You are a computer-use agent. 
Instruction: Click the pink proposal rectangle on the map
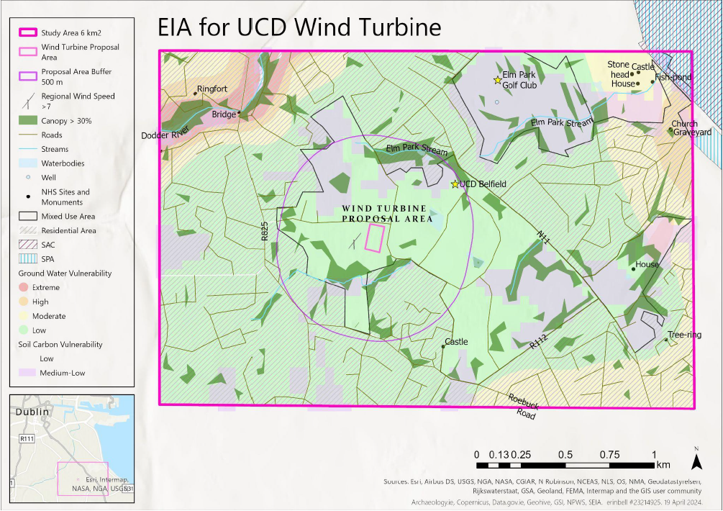point(373,238)
